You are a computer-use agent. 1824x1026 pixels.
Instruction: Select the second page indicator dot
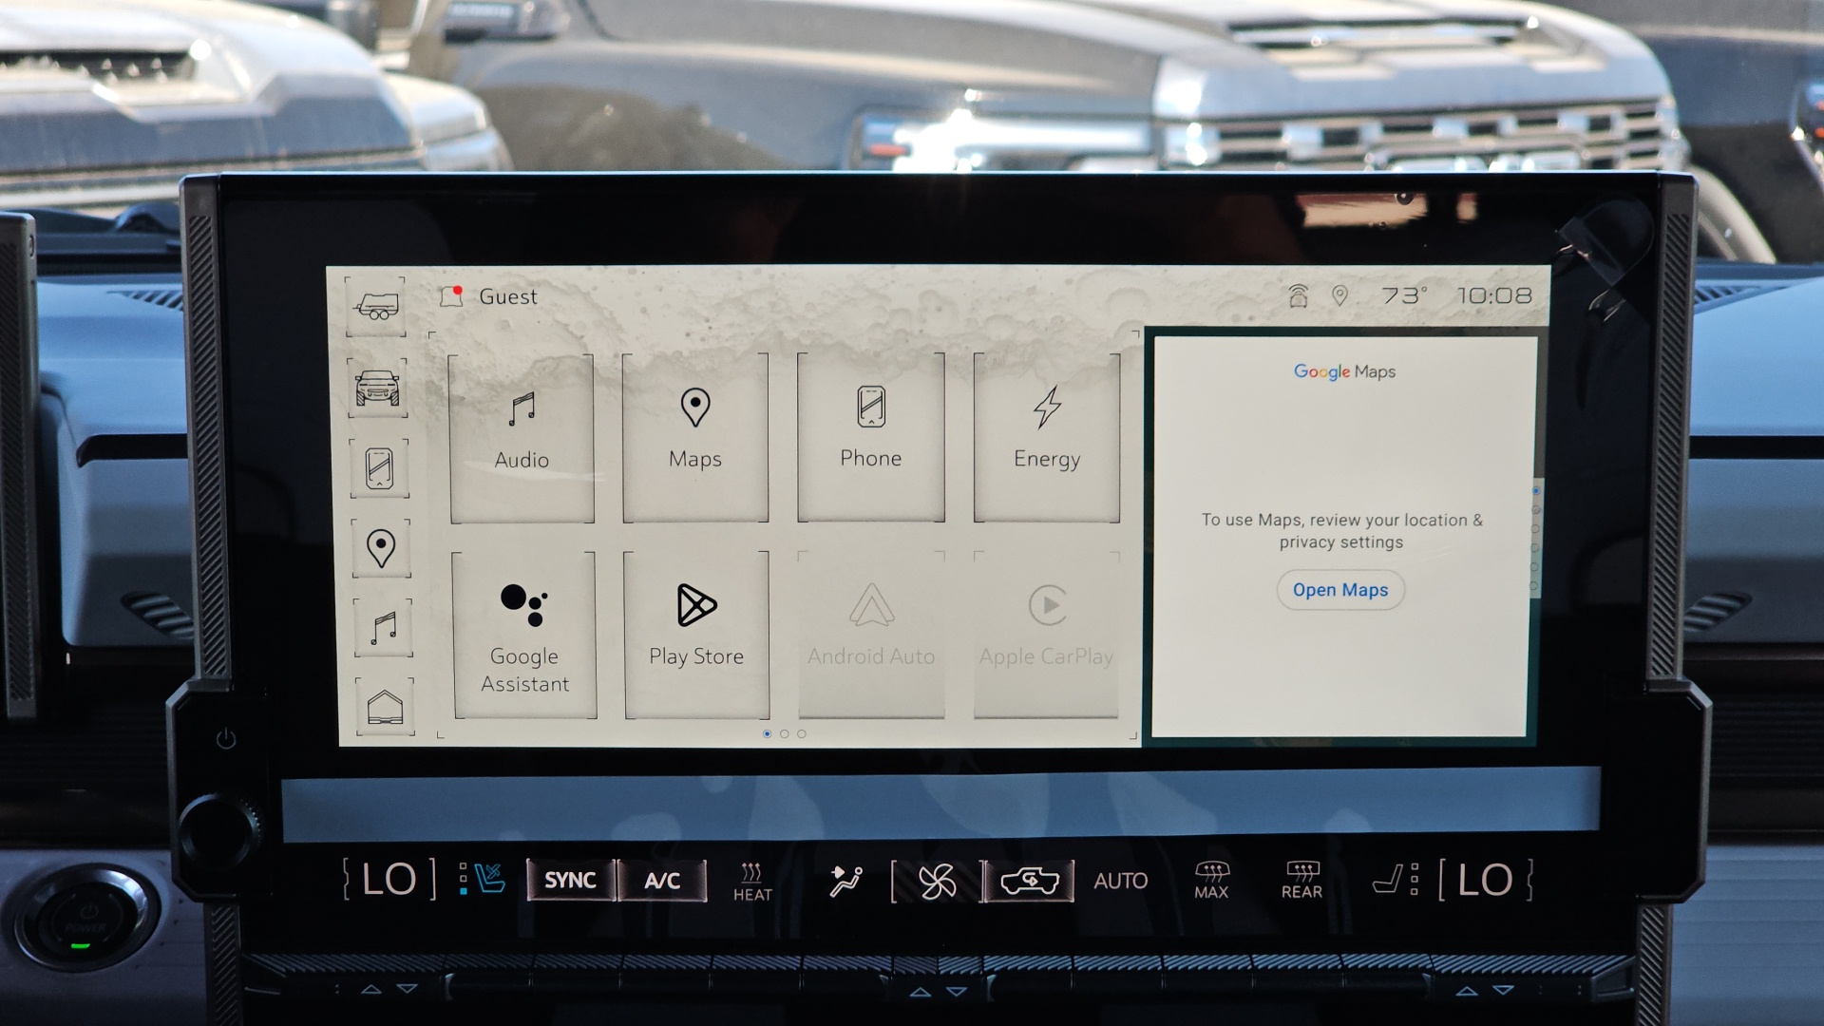pyautogui.click(x=784, y=733)
